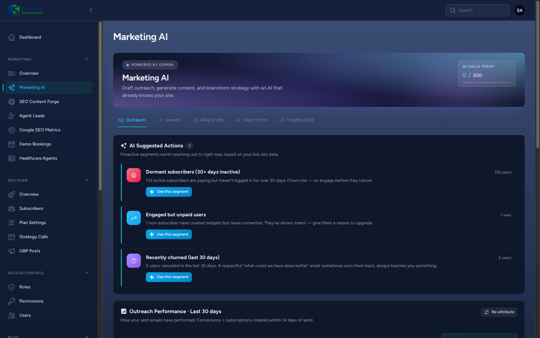
Task: Click the blue Engaged but unpaid trend icon
Action: 134,218
